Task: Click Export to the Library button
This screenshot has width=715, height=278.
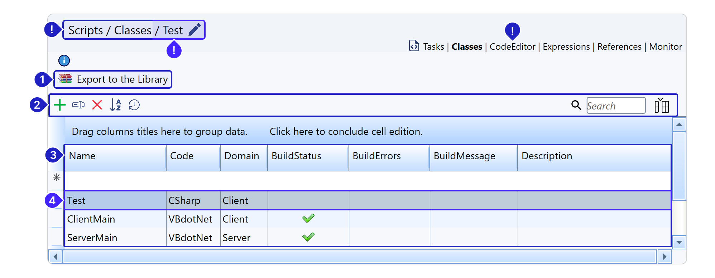Action: point(113,79)
